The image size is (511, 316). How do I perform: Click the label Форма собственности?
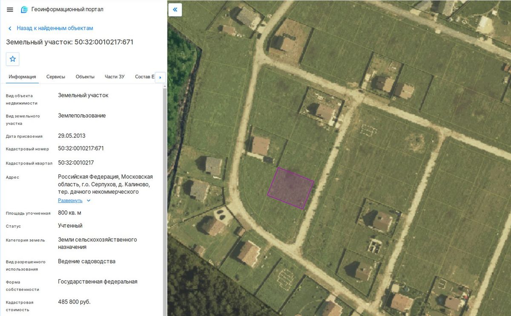pos(23,286)
